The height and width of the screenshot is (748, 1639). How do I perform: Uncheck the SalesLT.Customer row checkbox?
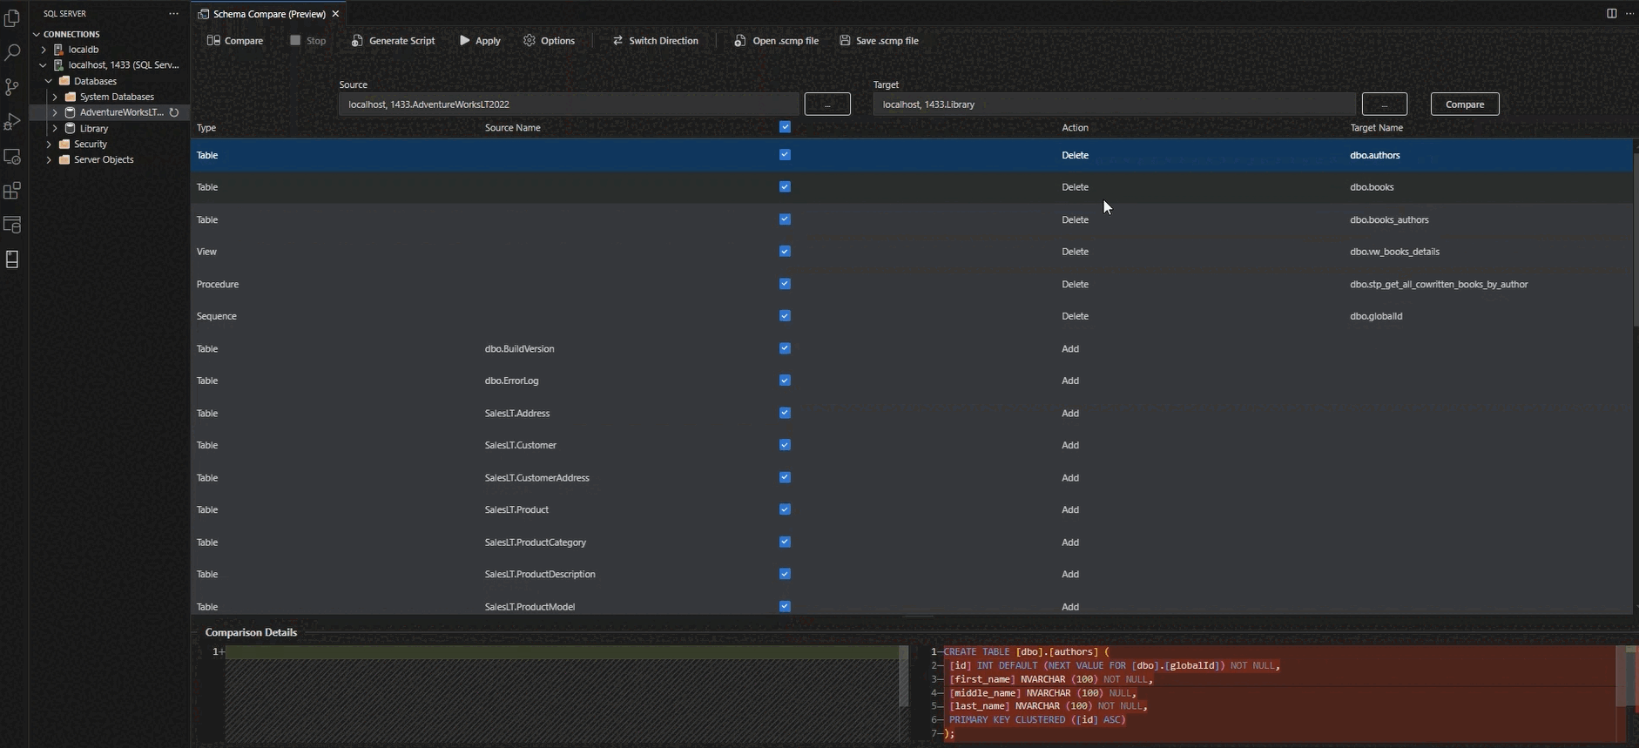pyautogui.click(x=785, y=445)
